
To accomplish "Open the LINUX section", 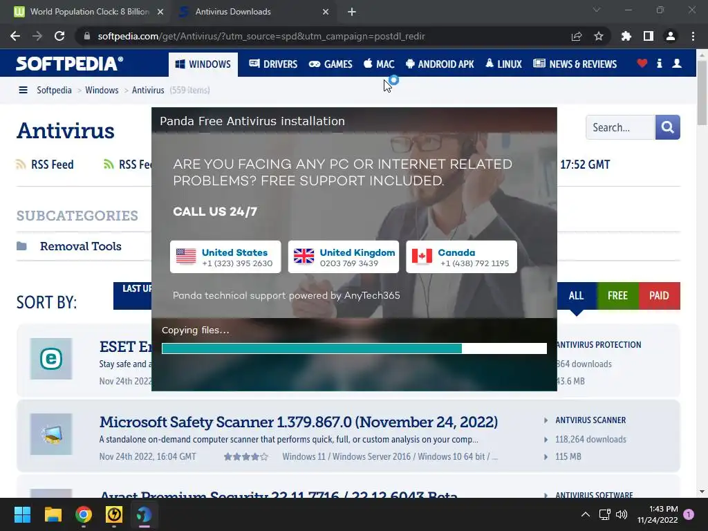I will click(503, 64).
